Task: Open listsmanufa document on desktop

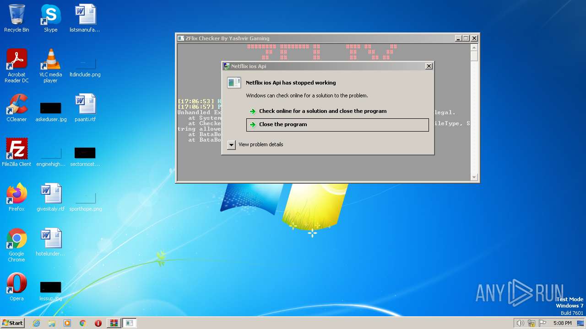Action: click(85, 19)
